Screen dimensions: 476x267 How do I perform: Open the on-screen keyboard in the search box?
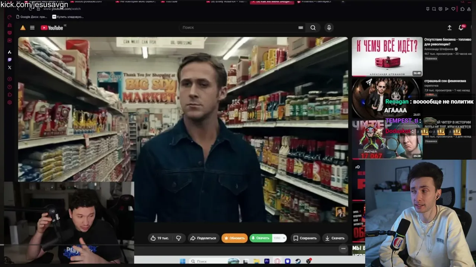pos(300,27)
